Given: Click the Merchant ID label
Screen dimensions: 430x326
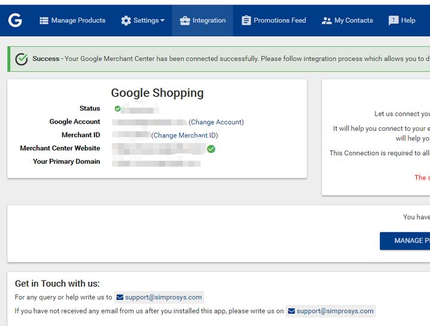Looking at the screenshot, I should pos(81,135).
